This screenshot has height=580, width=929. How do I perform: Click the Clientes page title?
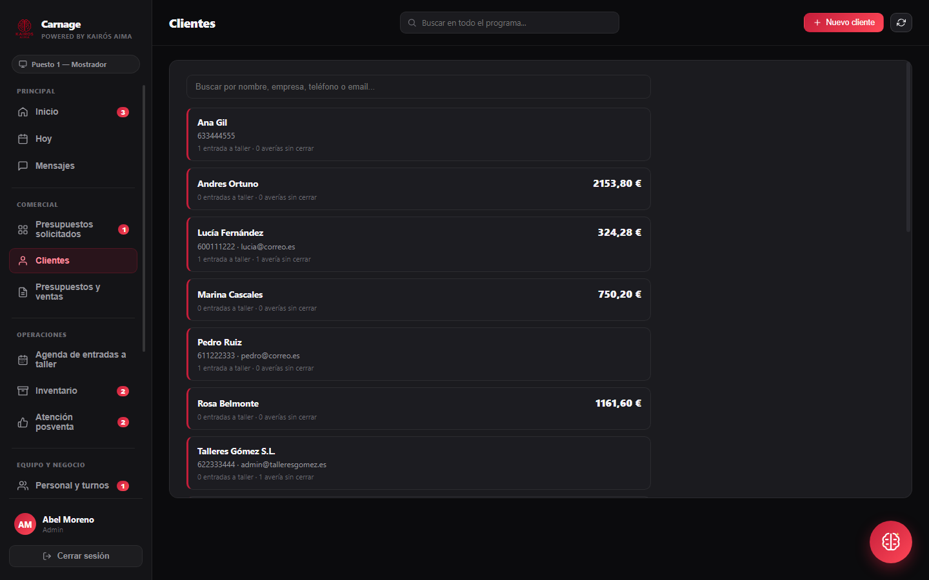coord(192,23)
